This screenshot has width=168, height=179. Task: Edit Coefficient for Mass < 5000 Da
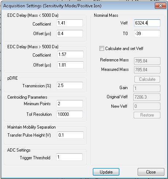[x=70, y=23]
